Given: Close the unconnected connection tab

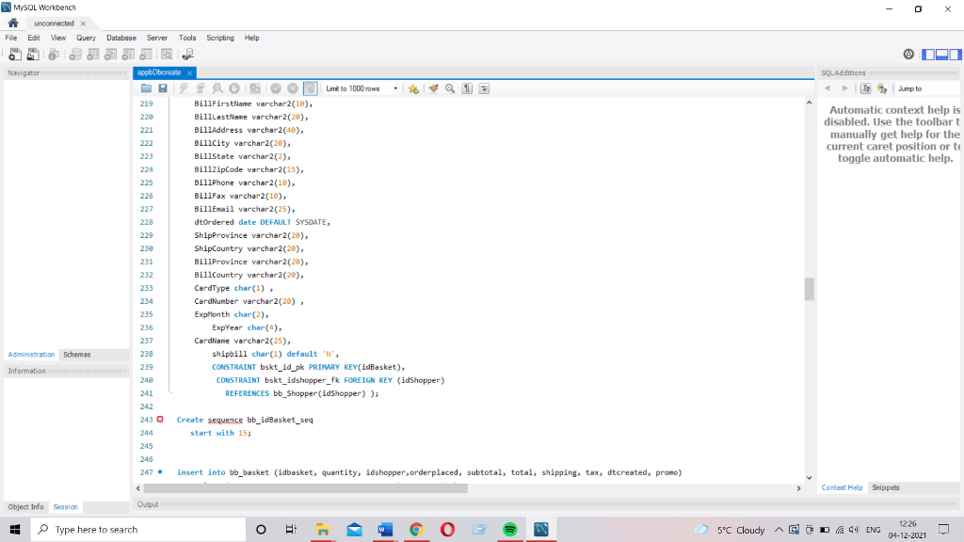Looking at the screenshot, I should (83, 24).
